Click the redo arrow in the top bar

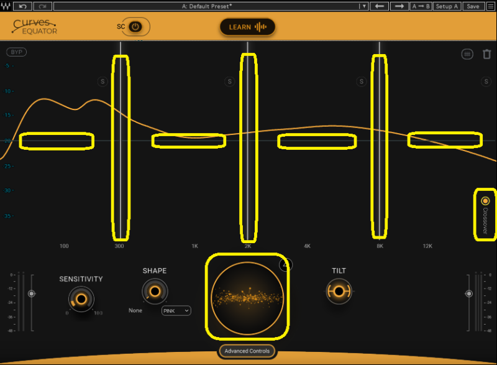tap(43, 6)
